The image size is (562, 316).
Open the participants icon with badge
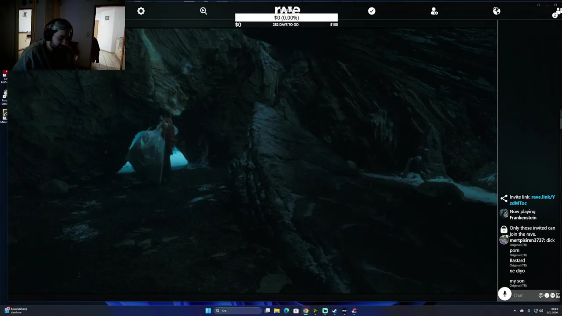click(557, 13)
